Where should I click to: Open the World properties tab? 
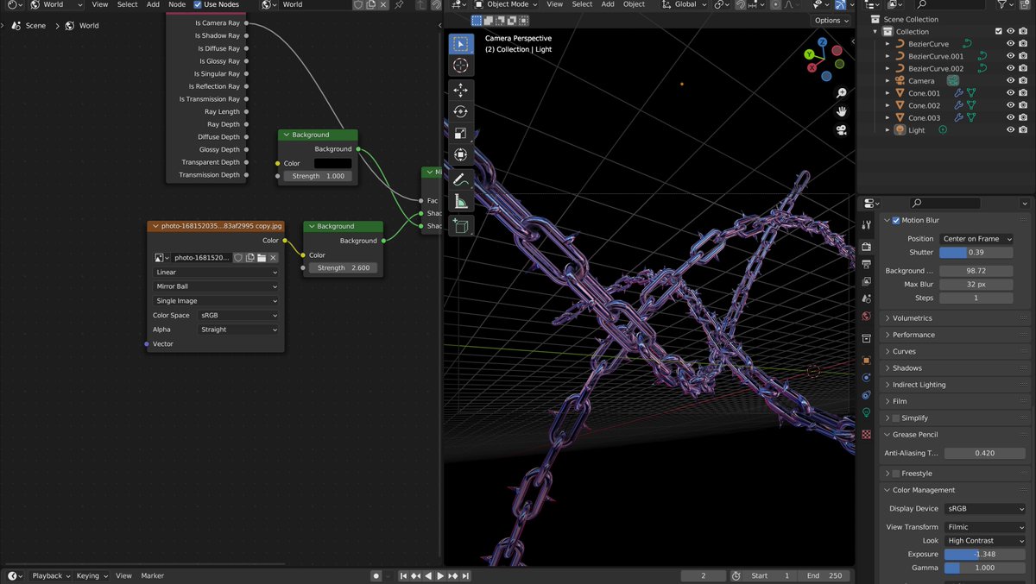866,317
